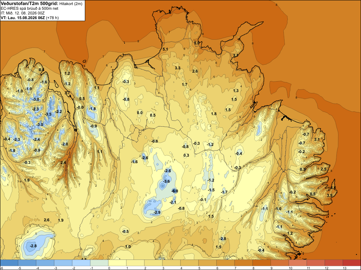Click the Veðurstofan/T2m 500grid title
361x270 pixels.
(30, 4)
